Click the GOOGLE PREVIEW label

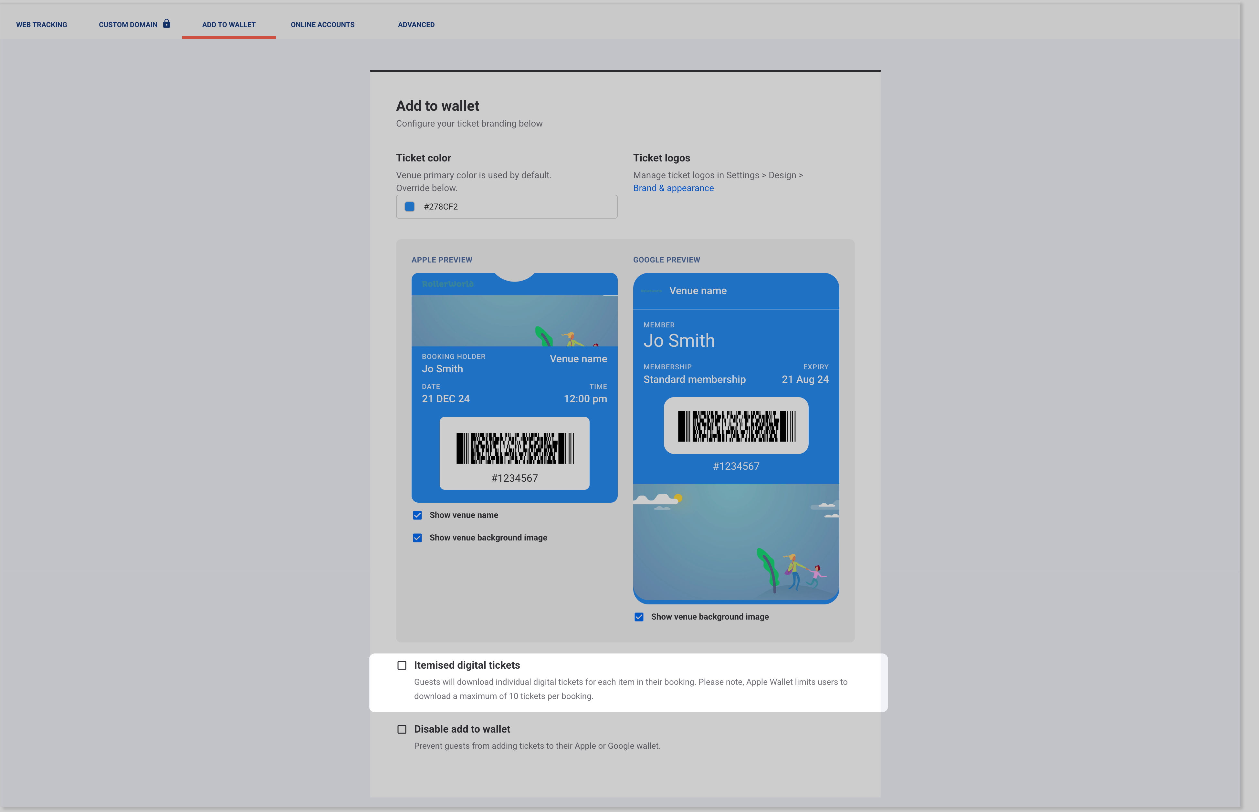tap(667, 260)
